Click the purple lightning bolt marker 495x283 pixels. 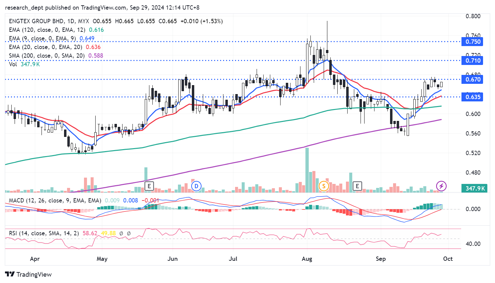pyautogui.click(x=441, y=186)
